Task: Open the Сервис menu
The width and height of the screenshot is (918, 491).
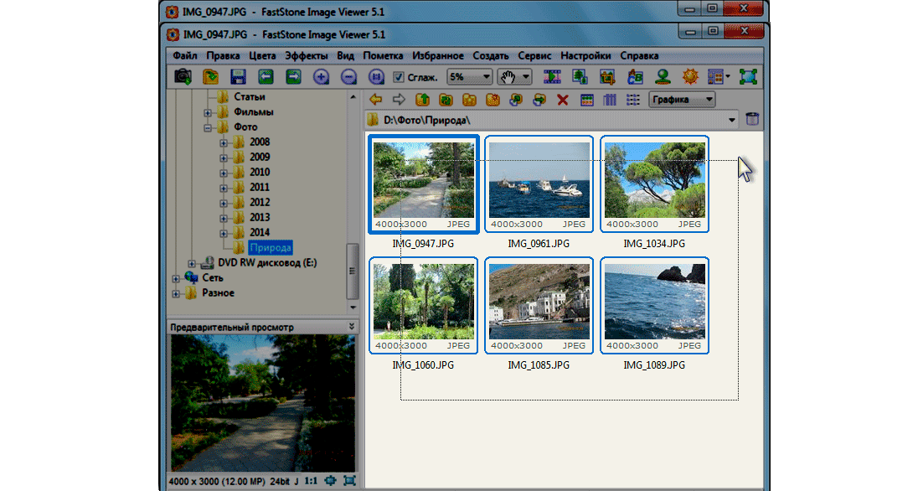Action: tap(534, 55)
